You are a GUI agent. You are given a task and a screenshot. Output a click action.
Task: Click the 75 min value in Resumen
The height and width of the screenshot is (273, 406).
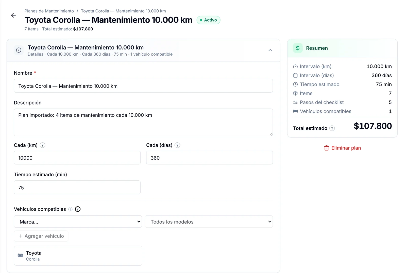384,84
